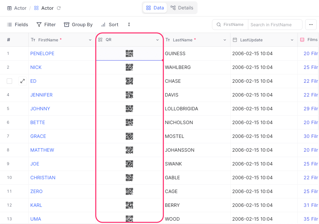Open FirstName column dropdown menu
The width and height of the screenshot is (319, 224).
click(90, 40)
